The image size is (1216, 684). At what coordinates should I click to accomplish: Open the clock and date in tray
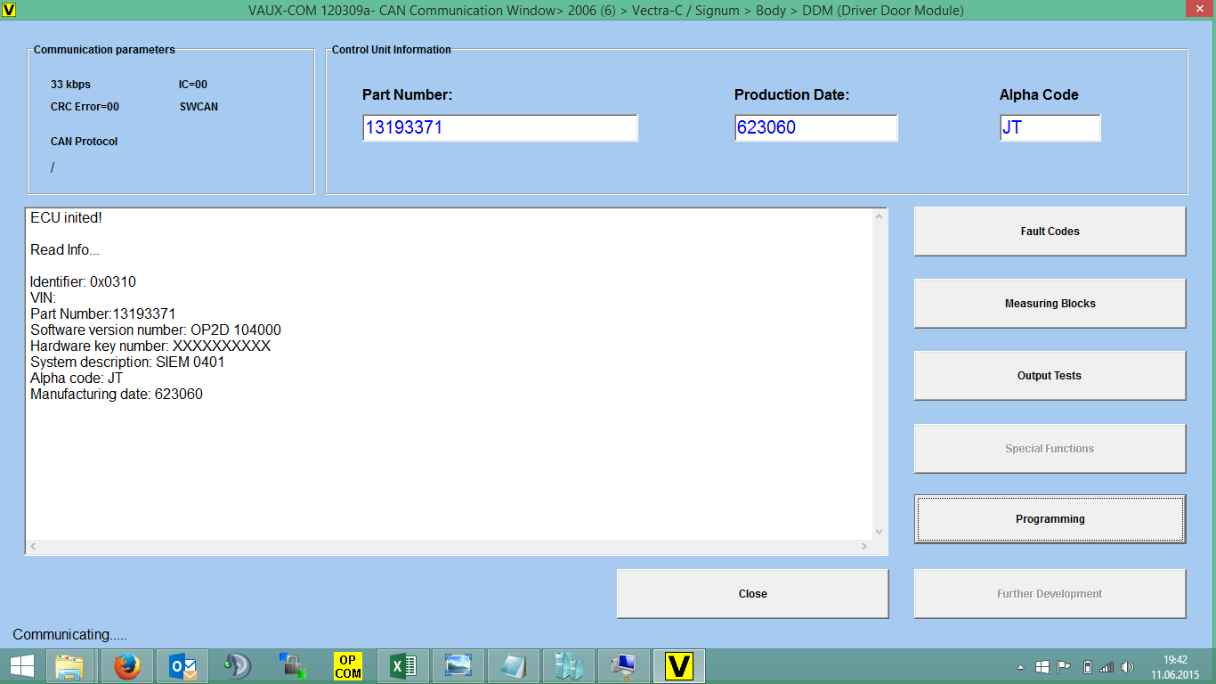1175,666
